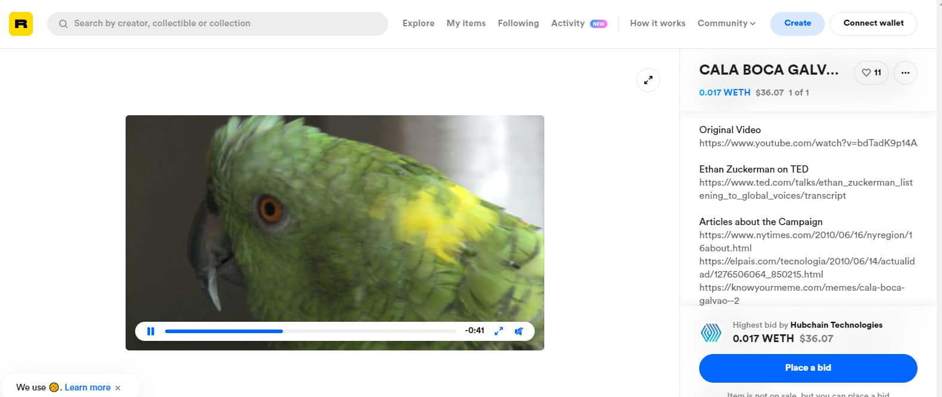
Task: Enter video fullscreen mode
Action: click(x=498, y=331)
